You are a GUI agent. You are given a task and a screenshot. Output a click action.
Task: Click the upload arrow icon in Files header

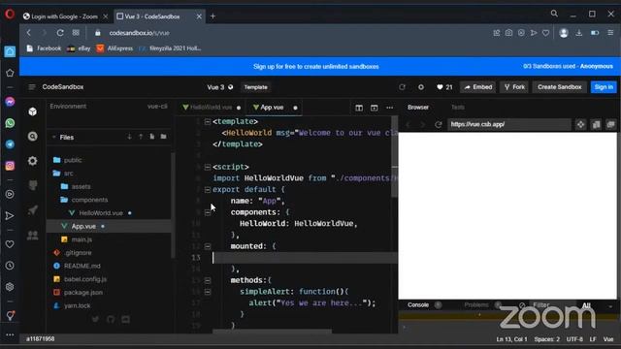coord(141,137)
